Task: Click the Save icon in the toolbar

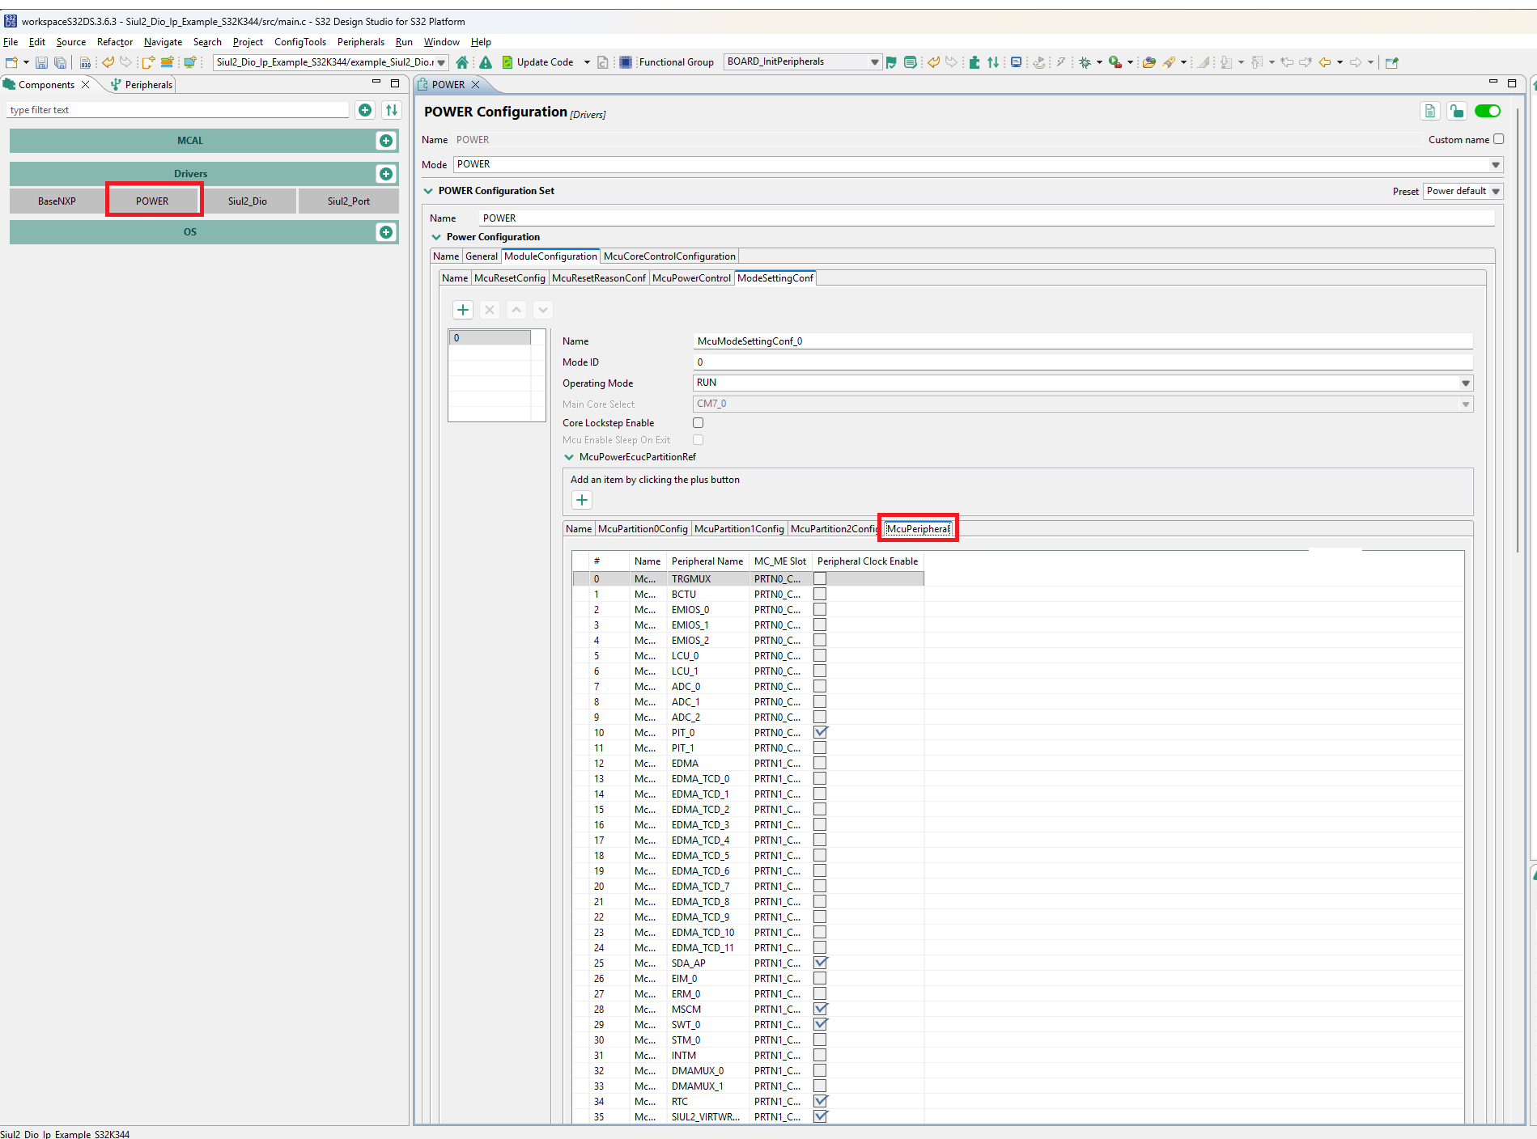Action: pyautogui.click(x=41, y=62)
